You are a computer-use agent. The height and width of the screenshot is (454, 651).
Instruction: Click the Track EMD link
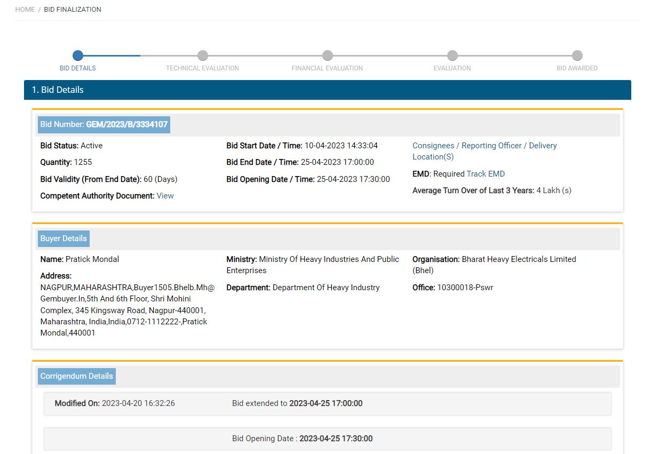click(x=485, y=174)
